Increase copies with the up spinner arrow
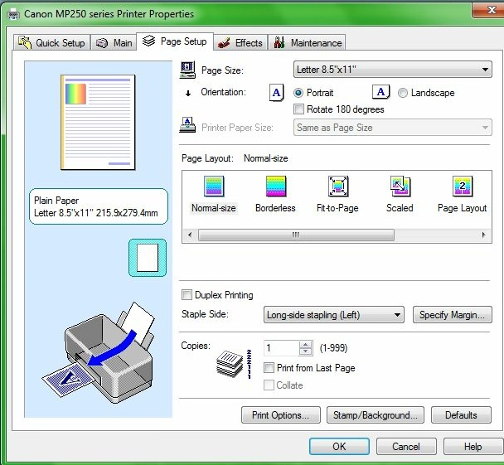This screenshot has height=465, width=504. coord(305,344)
